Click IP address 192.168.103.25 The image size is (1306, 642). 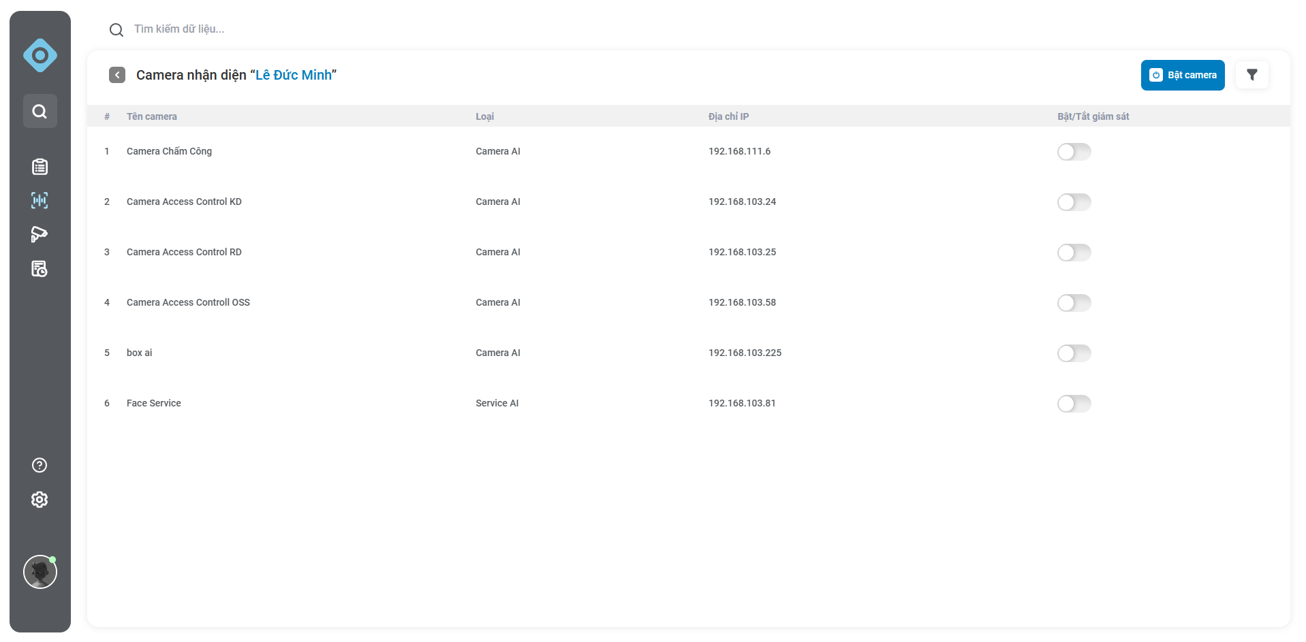tap(742, 252)
